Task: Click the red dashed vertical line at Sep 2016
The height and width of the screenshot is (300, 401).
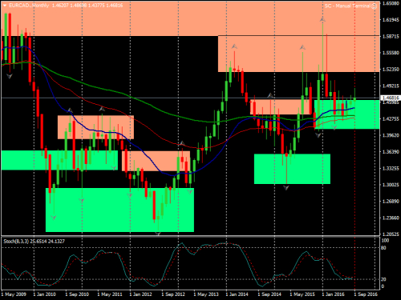Action: [x=354, y=186]
